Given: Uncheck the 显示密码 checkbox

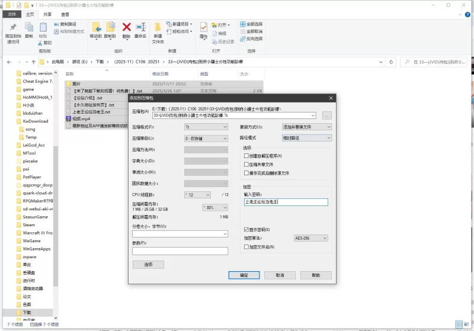Looking at the screenshot, I should [x=246, y=229].
